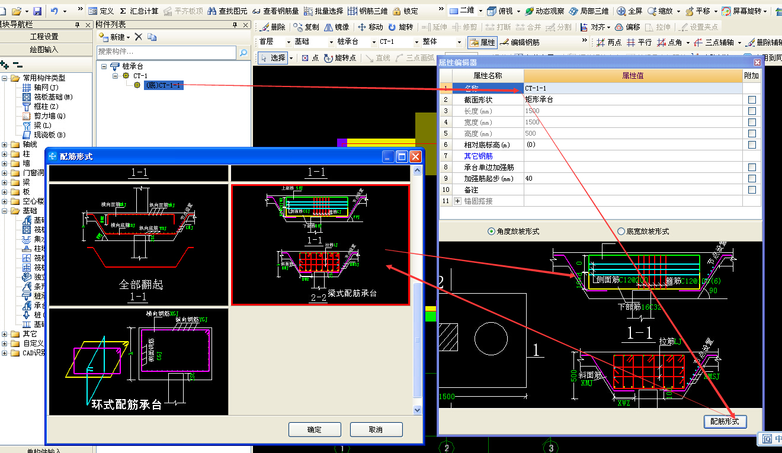Expand the 锚固搭接 property row
Screen dimensions: 782x453
pyautogui.click(x=457, y=201)
